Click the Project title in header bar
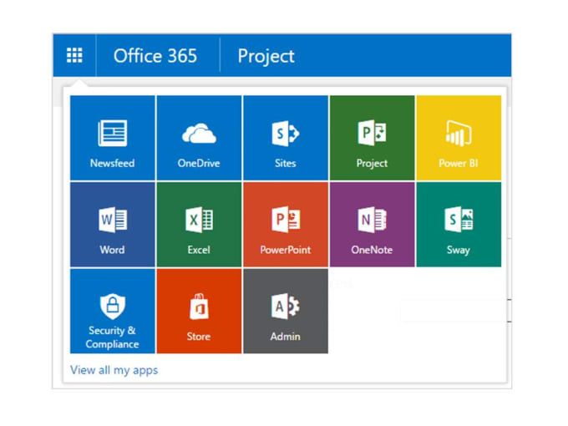Screen dimensions: 568x426 pyautogui.click(x=266, y=57)
